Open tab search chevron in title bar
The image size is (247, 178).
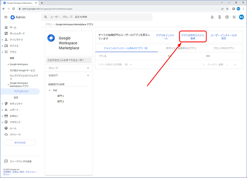click(222, 2)
